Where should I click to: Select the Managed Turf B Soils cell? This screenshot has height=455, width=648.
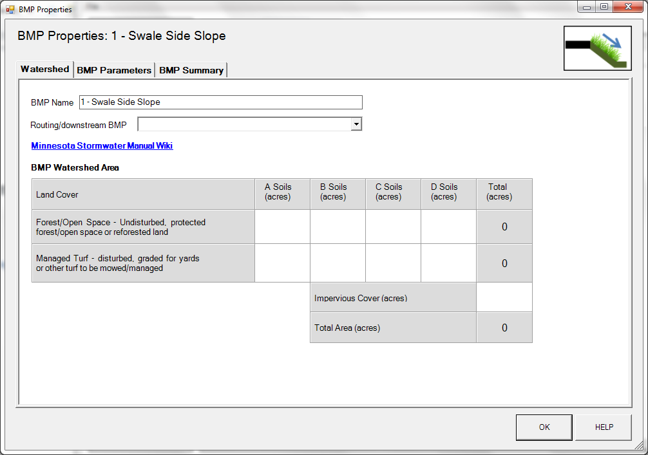point(338,263)
